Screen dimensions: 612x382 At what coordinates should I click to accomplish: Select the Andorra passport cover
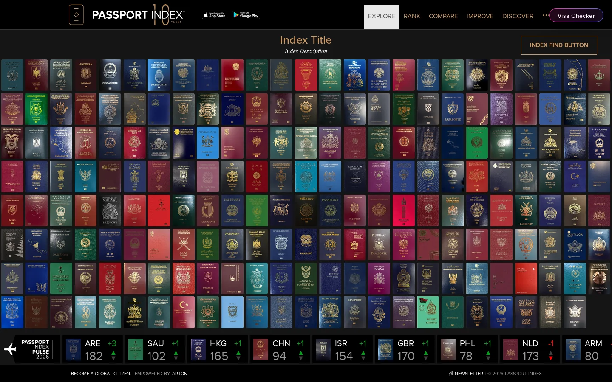tap(86, 75)
